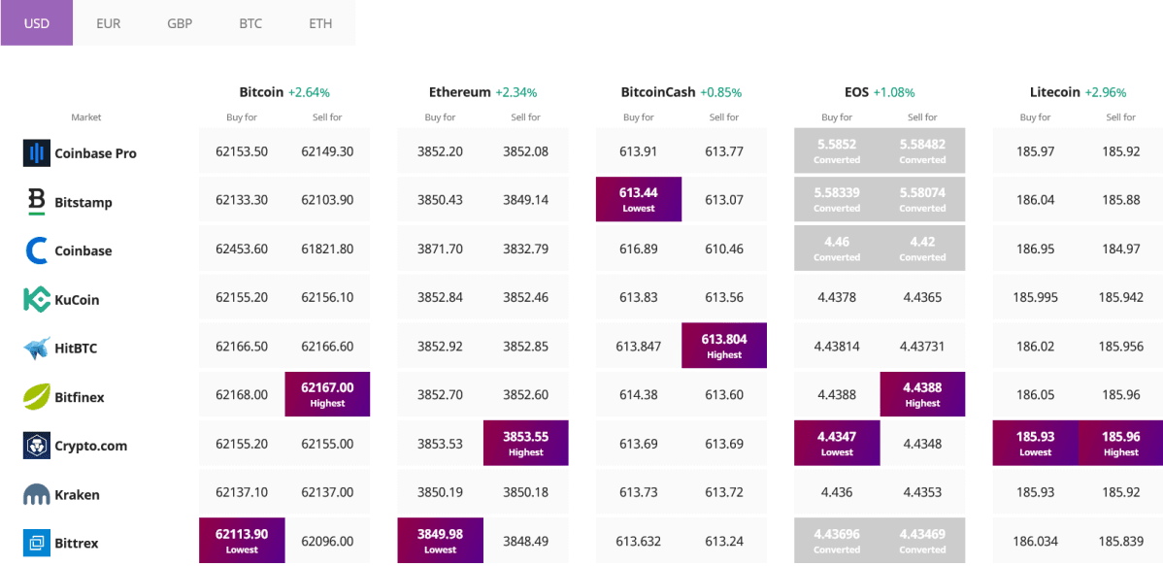The image size is (1163, 566).
Task: Open the Crypto.com market name link
Action: click(x=91, y=447)
